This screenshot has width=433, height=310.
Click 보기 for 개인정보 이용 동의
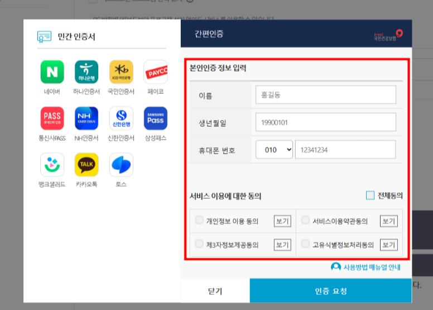(x=282, y=221)
